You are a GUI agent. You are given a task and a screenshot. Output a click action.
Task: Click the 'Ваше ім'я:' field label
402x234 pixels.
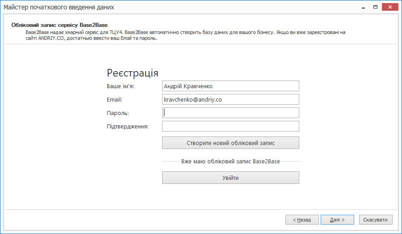[x=121, y=86]
